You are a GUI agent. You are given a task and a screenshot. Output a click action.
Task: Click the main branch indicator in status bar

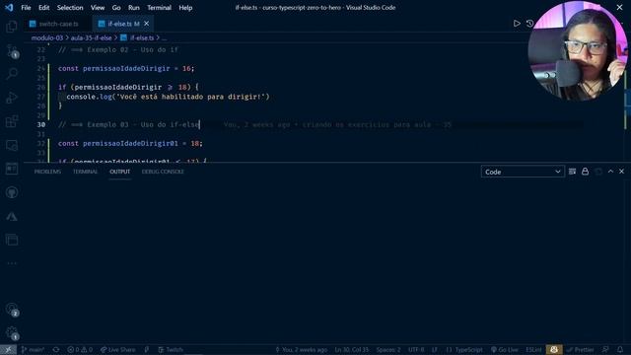(x=33, y=350)
